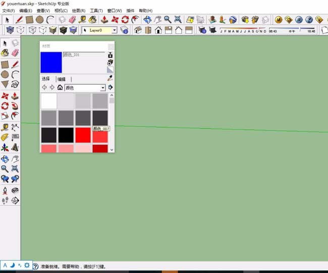328x273 pixels.
Task: Select the Push/Pull tool in left toolbar
Action: pyautogui.click(x=15, y=95)
